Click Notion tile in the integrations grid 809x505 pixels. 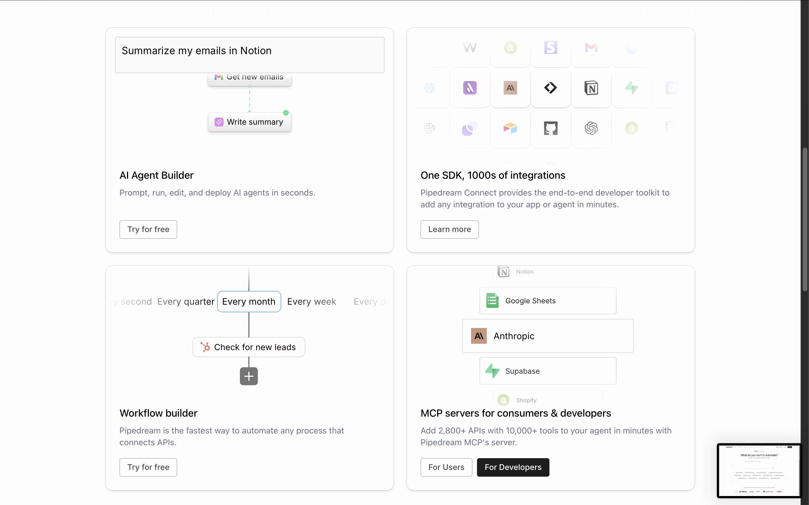pyautogui.click(x=591, y=88)
